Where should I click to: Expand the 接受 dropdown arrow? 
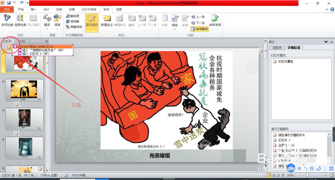[x=175, y=28]
